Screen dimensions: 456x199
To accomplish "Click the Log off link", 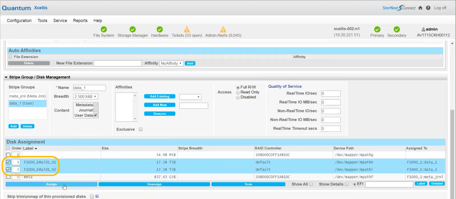I will (440, 8).
